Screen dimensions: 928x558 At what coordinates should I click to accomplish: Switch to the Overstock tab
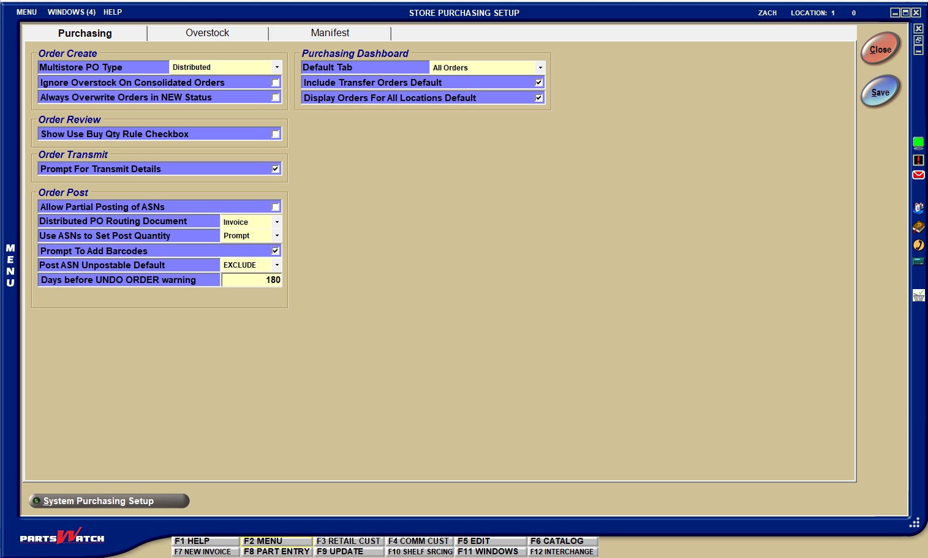coord(207,33)
